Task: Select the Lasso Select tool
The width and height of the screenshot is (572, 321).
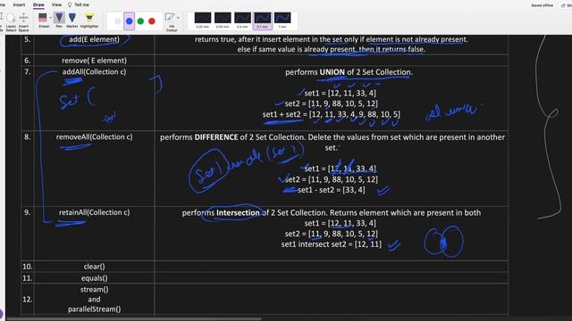Action: click(11, 21)
